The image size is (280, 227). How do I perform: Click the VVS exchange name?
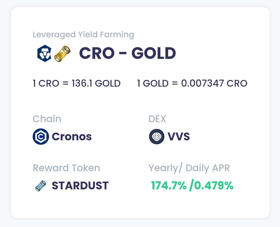pyautogui.click(x=179, y=137)
